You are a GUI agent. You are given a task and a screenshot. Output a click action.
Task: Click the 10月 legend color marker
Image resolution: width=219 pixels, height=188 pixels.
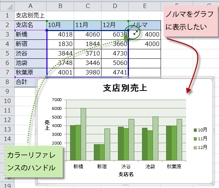[195, 130]
